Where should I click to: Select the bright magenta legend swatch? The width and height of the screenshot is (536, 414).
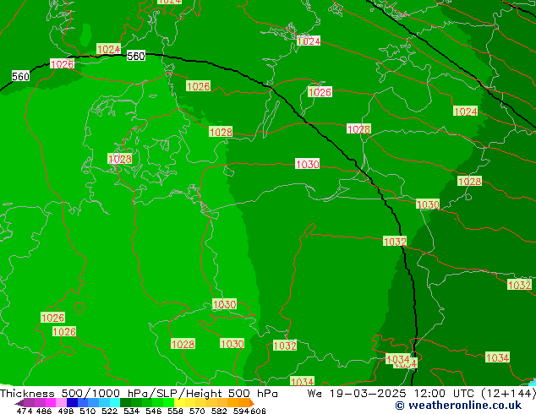[51, 402]
